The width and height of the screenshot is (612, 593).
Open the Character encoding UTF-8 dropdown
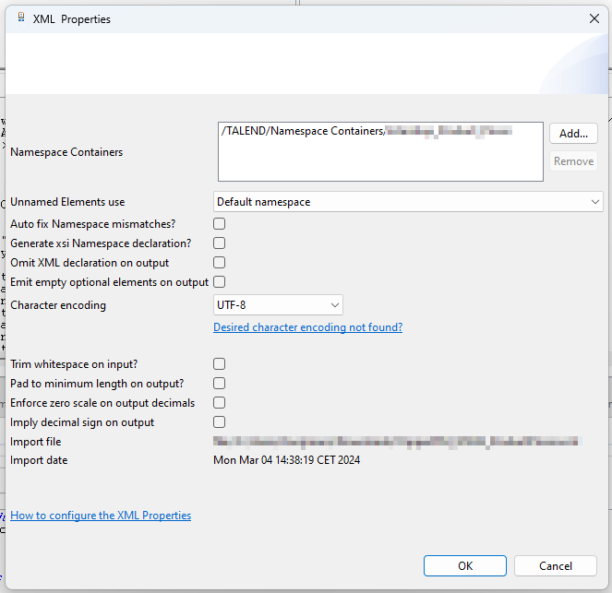[278, 305]
